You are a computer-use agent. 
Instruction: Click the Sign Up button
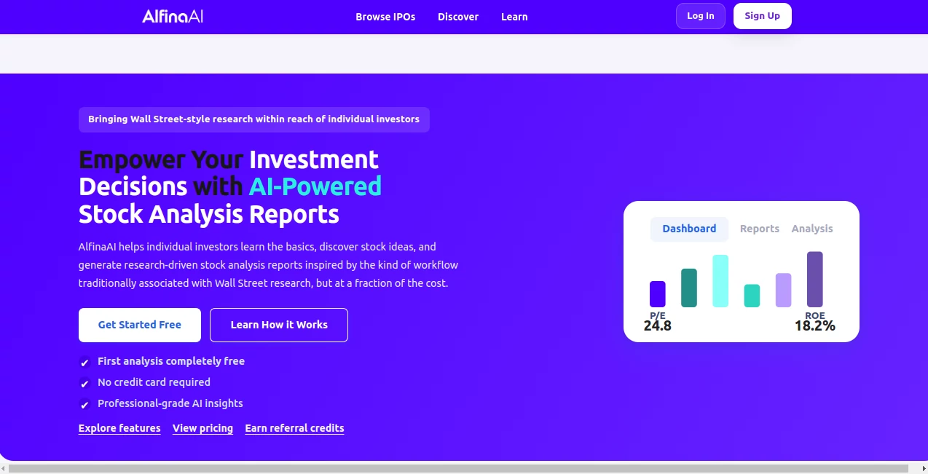762,16
